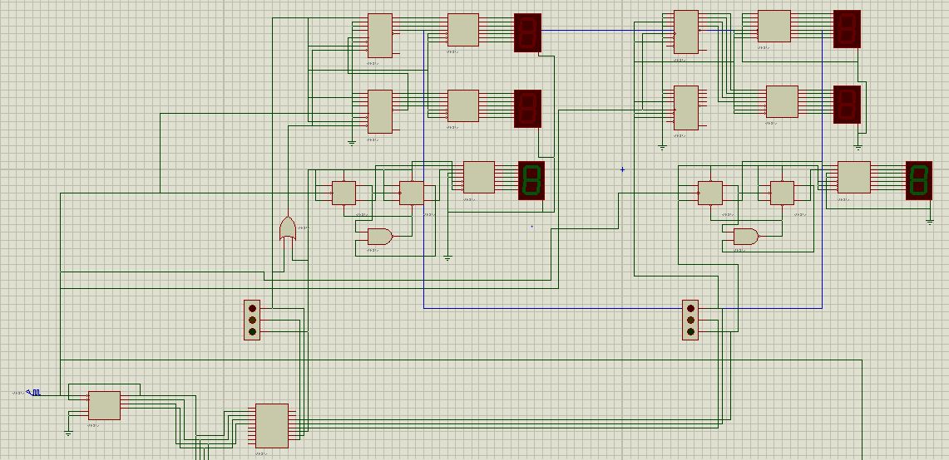Select decoder driving lower-left red display
The width and height of the screenshot is (949, 460).
pos(463,105)
